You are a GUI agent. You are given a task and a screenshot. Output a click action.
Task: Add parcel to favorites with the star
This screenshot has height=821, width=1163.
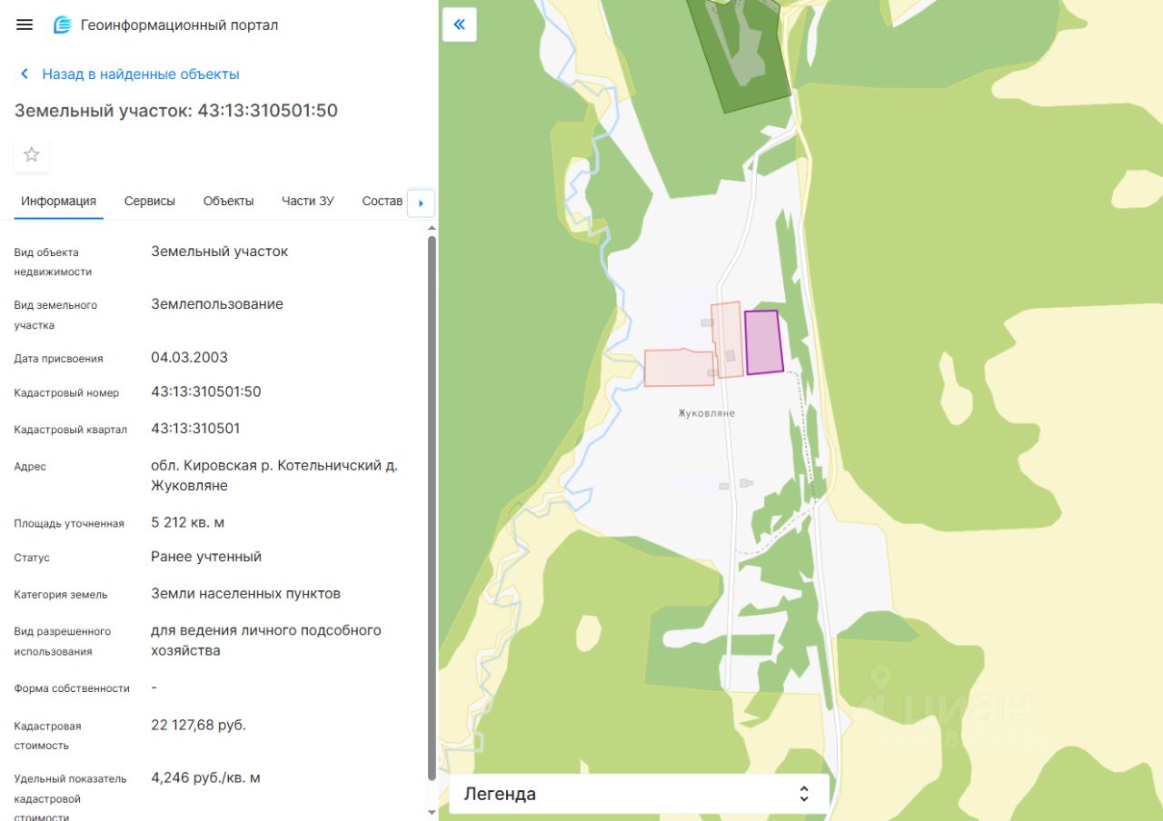[32, 154]
